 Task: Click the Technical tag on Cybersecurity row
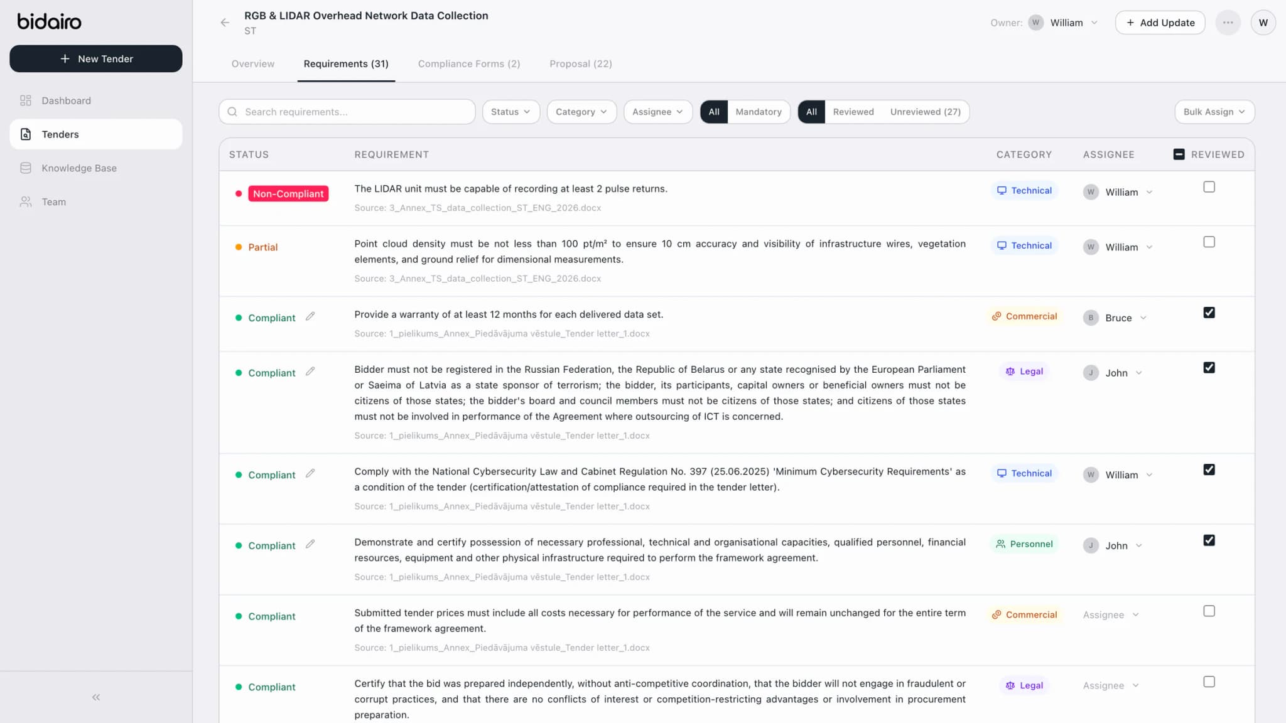[1024, 473]
